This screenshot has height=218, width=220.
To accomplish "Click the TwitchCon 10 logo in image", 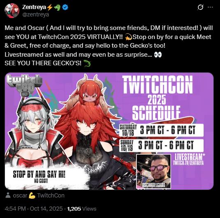I will (25, 85).
